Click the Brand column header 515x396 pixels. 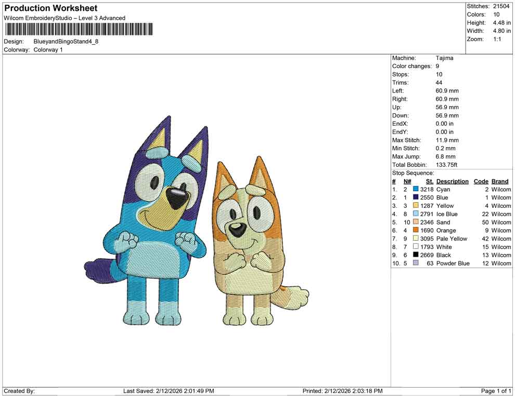coord(499,181)
